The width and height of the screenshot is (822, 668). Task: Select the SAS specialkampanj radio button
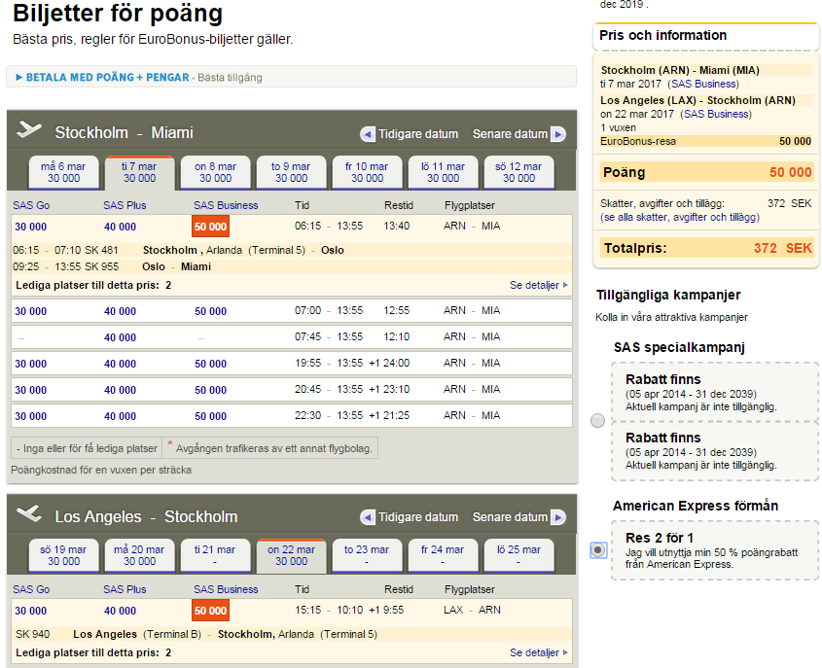[x=597, y=421]
